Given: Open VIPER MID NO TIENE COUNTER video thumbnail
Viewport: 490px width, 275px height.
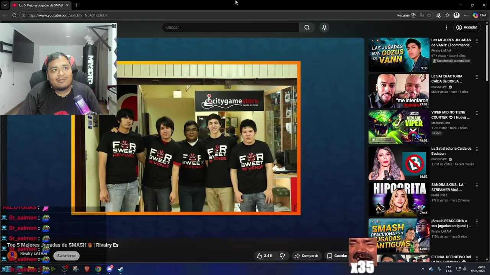Looking at the screenshot, I should click(x=399, y=127).
